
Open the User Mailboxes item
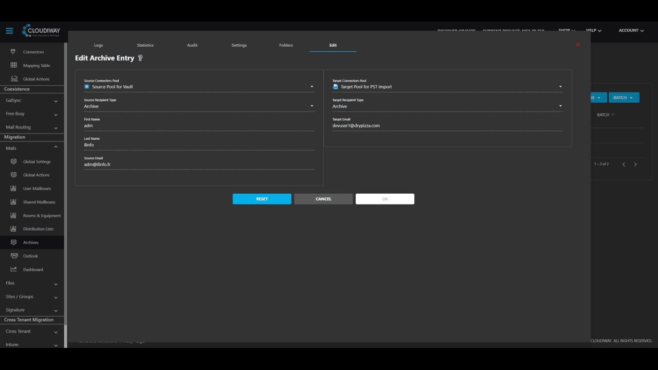tap(32, 189)
